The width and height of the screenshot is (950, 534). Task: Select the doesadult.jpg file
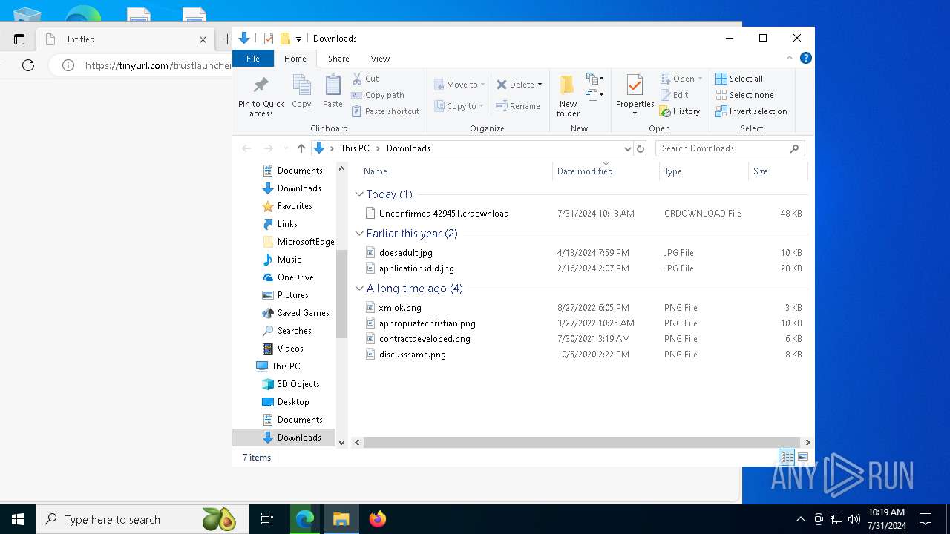click(x=405, y=253)
